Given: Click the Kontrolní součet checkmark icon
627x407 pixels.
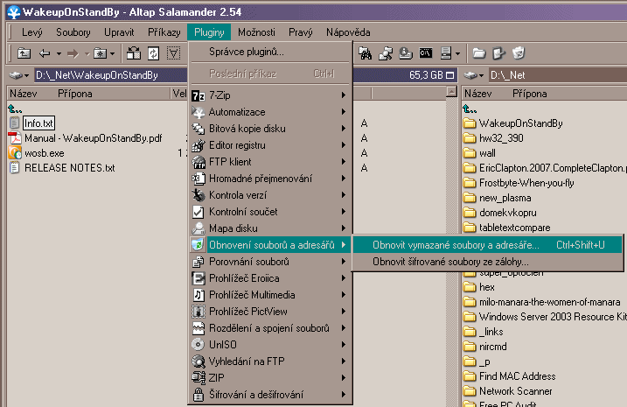Looking at the screenshot, I should [199, 212].
